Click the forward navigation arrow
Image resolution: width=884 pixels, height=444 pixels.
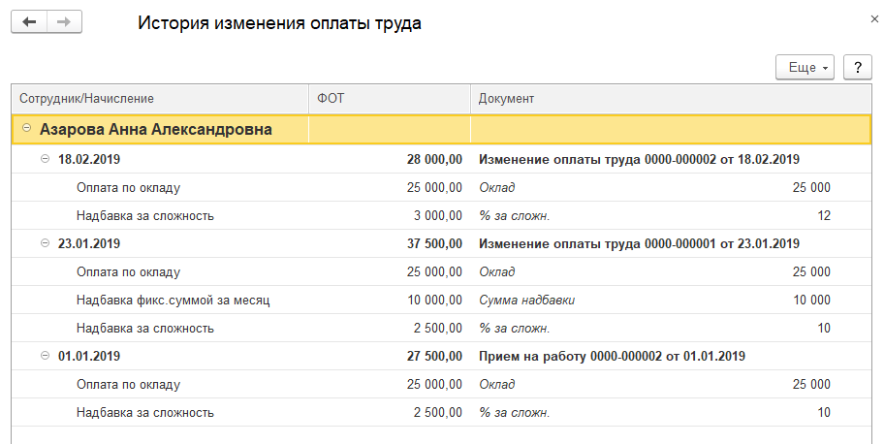coord(64,22)
